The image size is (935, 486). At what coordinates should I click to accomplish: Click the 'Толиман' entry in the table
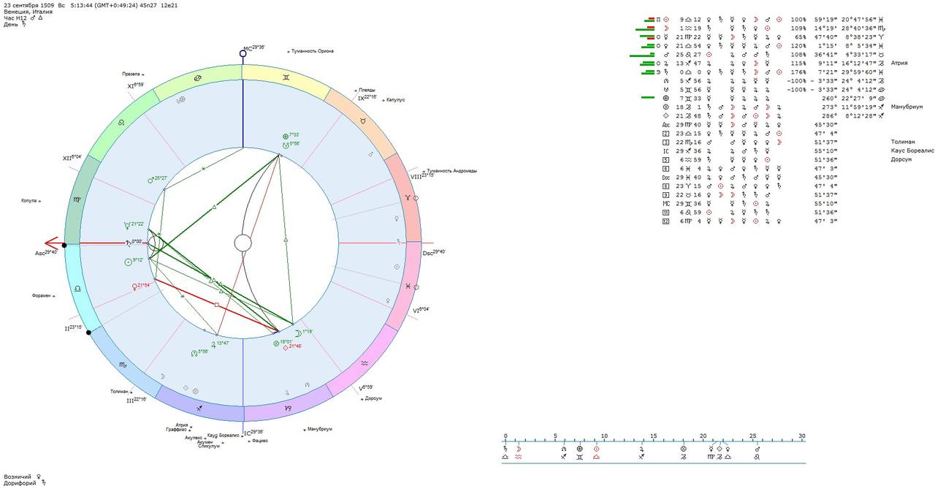click(903, 142)
